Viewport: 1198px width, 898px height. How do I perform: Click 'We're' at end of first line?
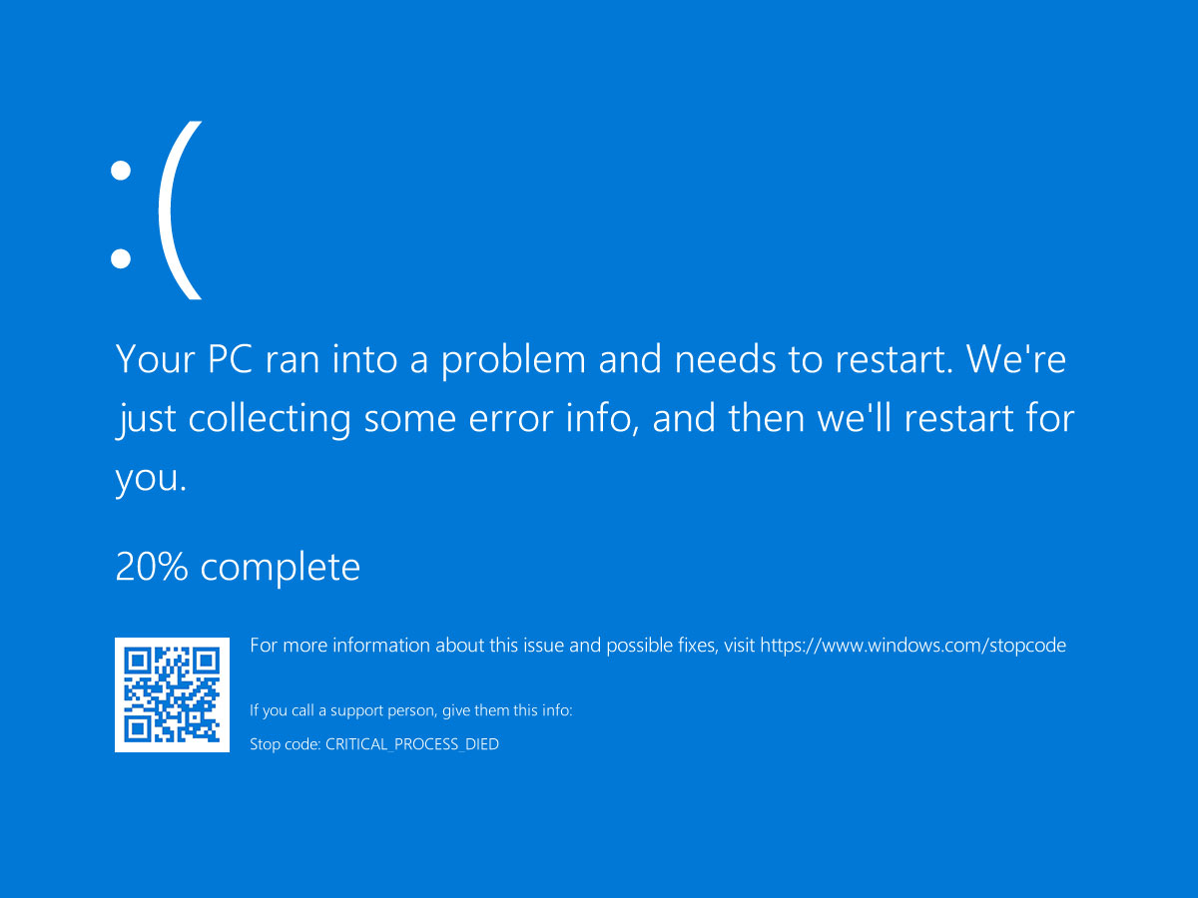pyautogui.click(x=1016, y=359)
